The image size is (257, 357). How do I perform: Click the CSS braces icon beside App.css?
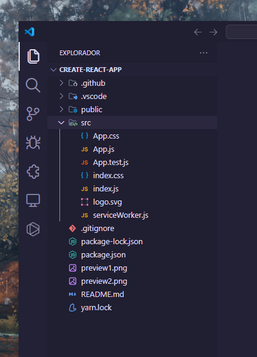tap(85, 136)
